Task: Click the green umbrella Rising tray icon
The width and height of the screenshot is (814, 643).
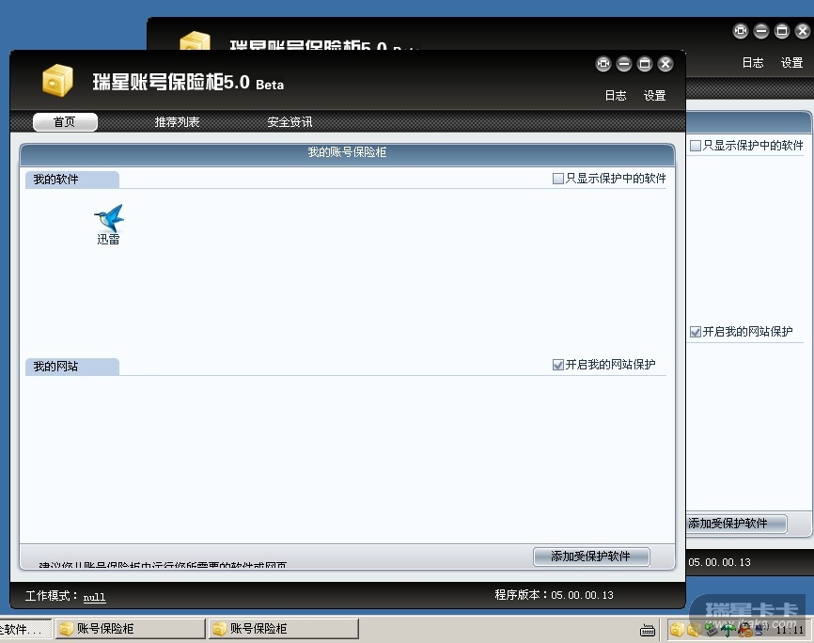Action: (x=728, y=630)
